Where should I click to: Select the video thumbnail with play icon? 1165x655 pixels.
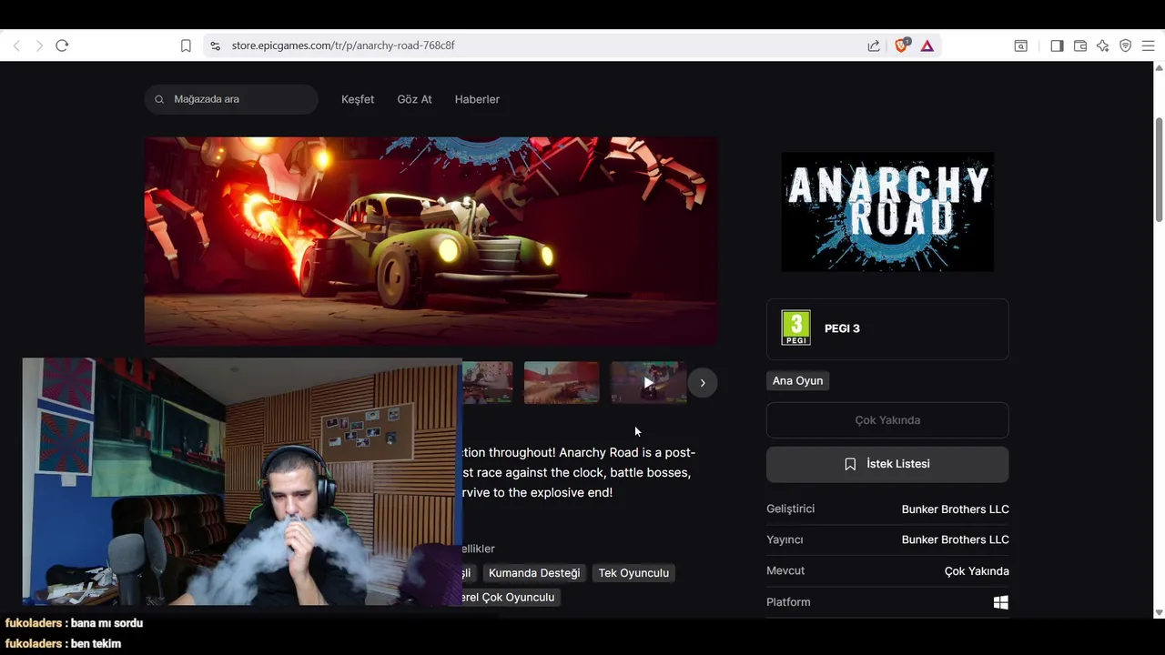pos(648,383)
